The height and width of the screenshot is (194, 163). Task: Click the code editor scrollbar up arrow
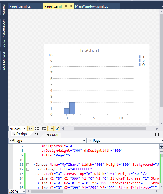pyautogui.click(x=162, y=151)
